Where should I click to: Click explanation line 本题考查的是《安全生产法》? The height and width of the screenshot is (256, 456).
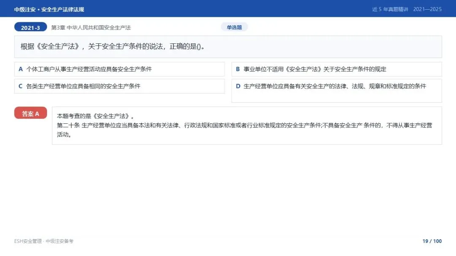(x=95, y=116)
